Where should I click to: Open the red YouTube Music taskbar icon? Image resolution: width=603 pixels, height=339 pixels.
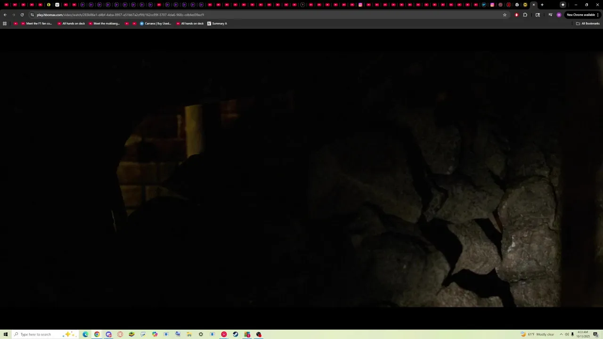tap(224, 334)
